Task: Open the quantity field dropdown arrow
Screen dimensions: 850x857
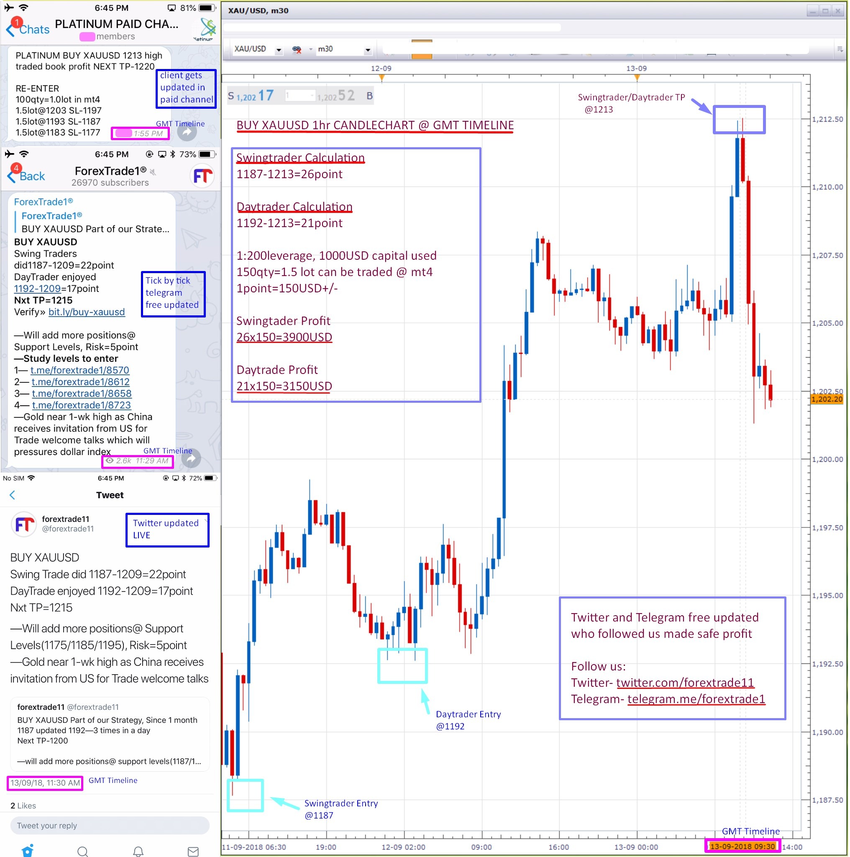Action: click(x=312, y=95)
